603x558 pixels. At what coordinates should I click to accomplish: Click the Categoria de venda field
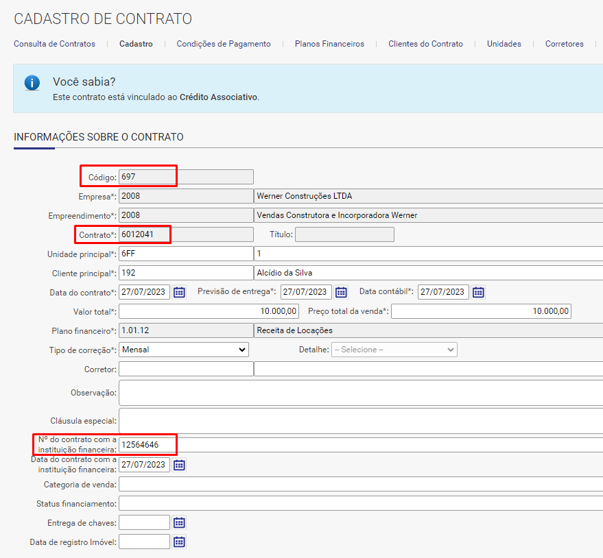[361, 484]
